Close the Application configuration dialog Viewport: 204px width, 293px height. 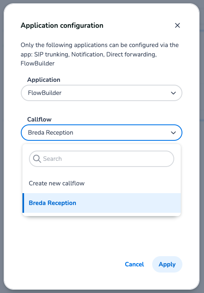click(177, 25)
